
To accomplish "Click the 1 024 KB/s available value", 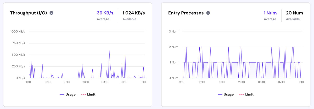I will click(x=133, y=13).
